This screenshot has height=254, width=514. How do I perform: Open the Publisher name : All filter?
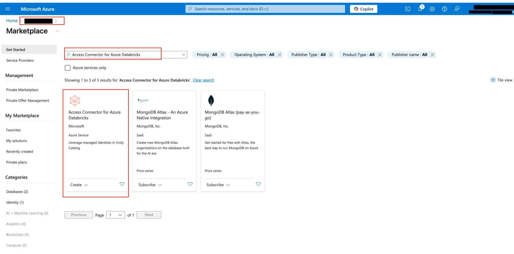409,55
